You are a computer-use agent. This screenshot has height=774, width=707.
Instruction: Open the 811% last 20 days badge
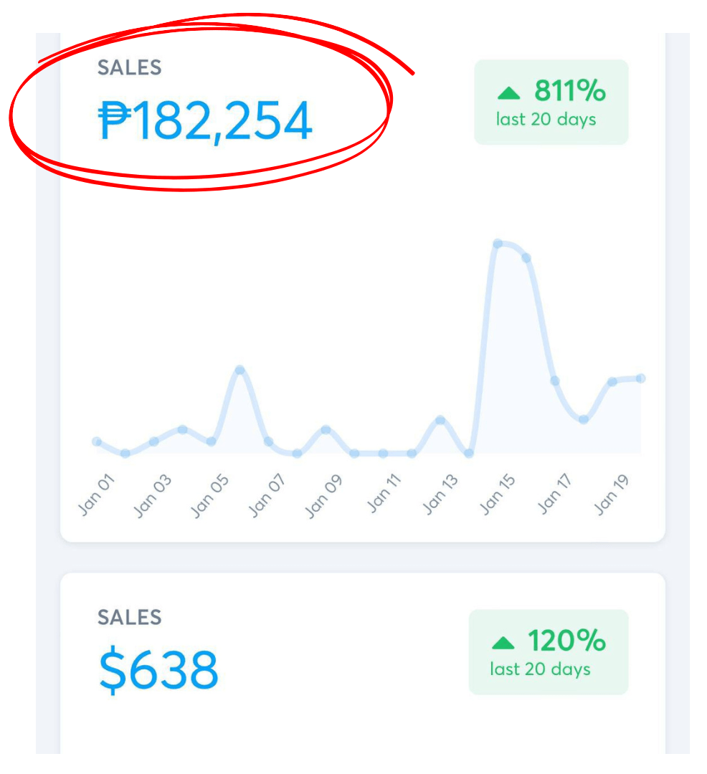point(551,102)
